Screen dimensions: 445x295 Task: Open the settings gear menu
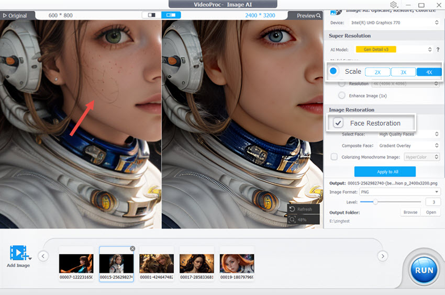(393, 5)
